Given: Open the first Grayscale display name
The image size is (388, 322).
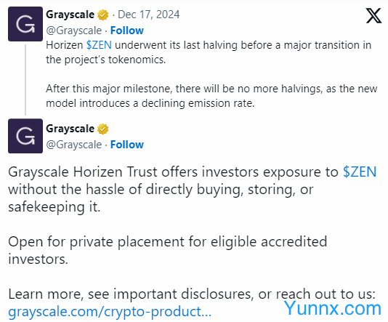Looking at the screenshot, I should [x=70, y=15].
